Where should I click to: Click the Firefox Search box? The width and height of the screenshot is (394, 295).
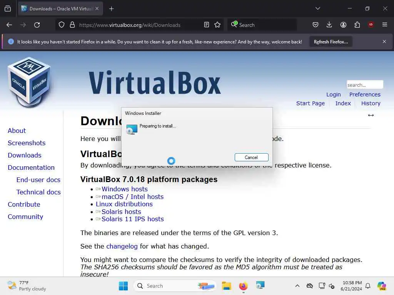coord(262,25)
